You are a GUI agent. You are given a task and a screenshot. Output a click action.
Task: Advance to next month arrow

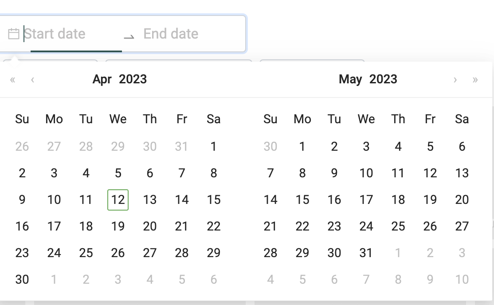tap(455, 80)
